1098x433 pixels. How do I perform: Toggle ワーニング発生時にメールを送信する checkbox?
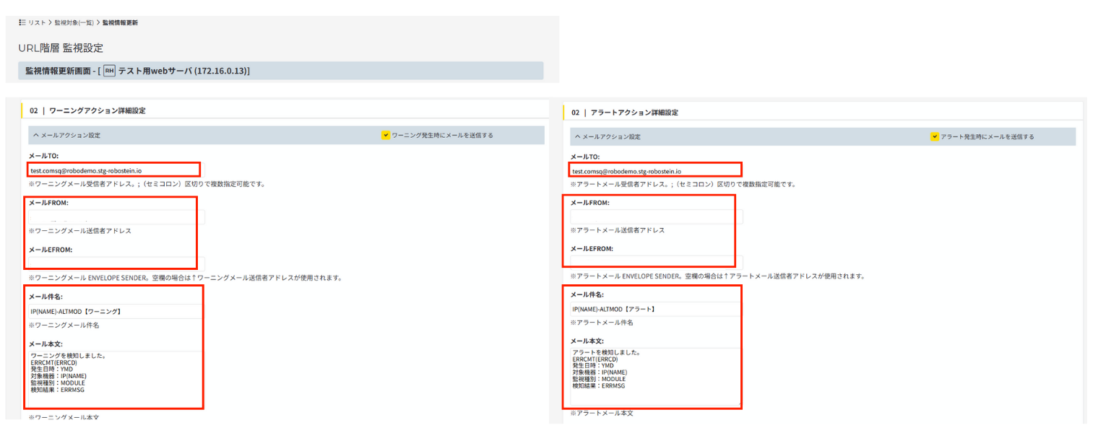386,135
